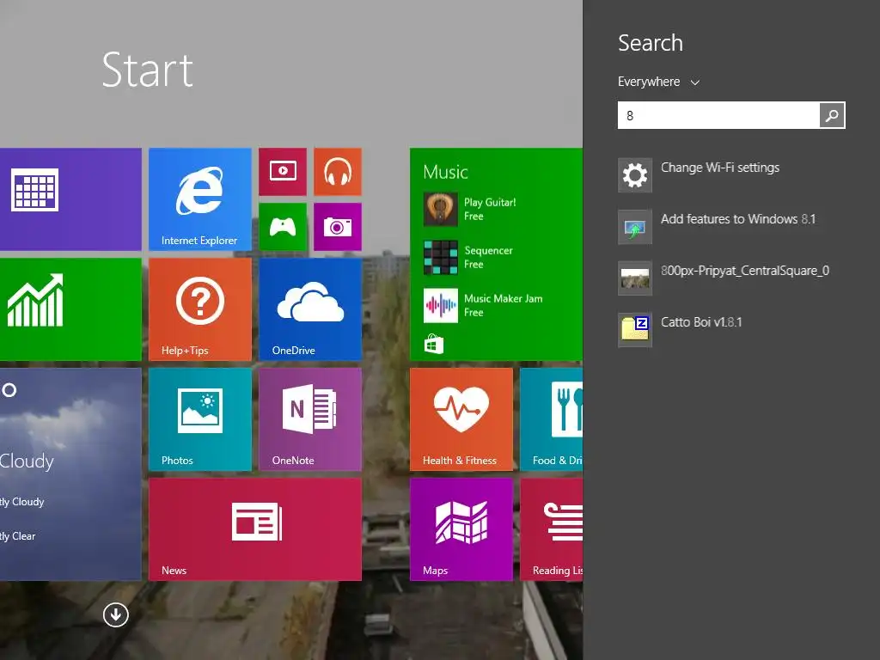Open the Xbox Games tile
Viewport: 880px width, 660px height.
point(283,227)
